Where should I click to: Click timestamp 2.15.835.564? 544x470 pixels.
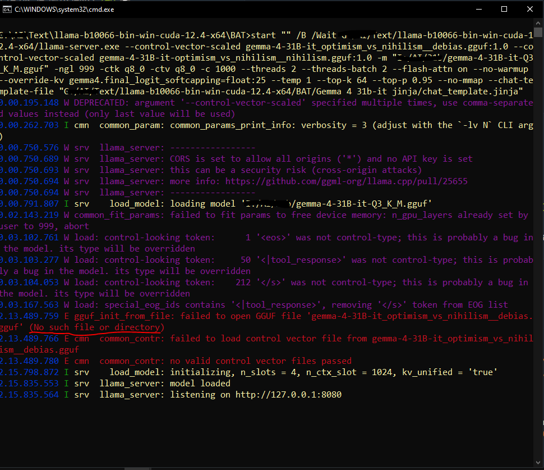[30, 395]
